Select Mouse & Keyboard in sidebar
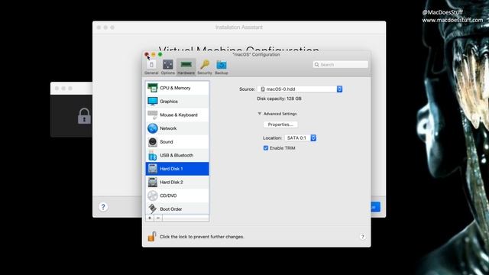 click(177, 115)
